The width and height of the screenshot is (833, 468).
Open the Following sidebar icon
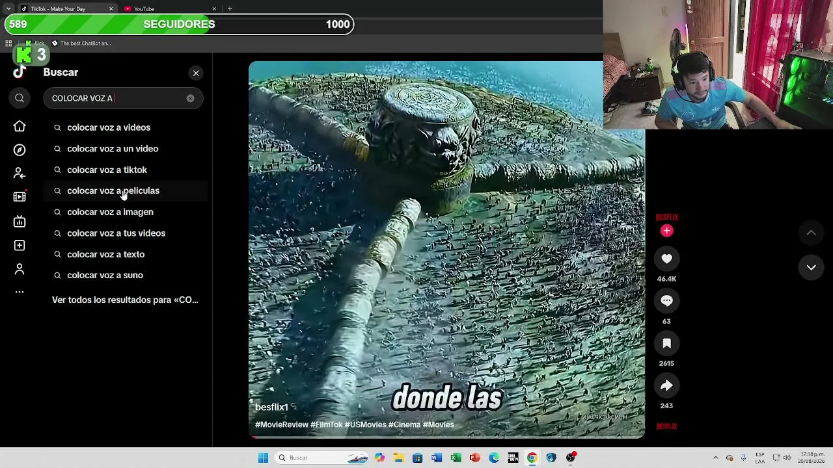click(20, 174)
